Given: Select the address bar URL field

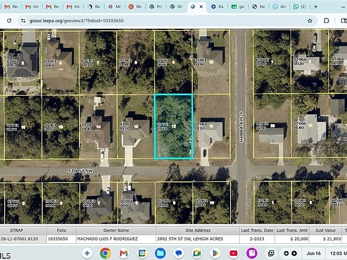Looking at the screenshot, I should 167,20.
